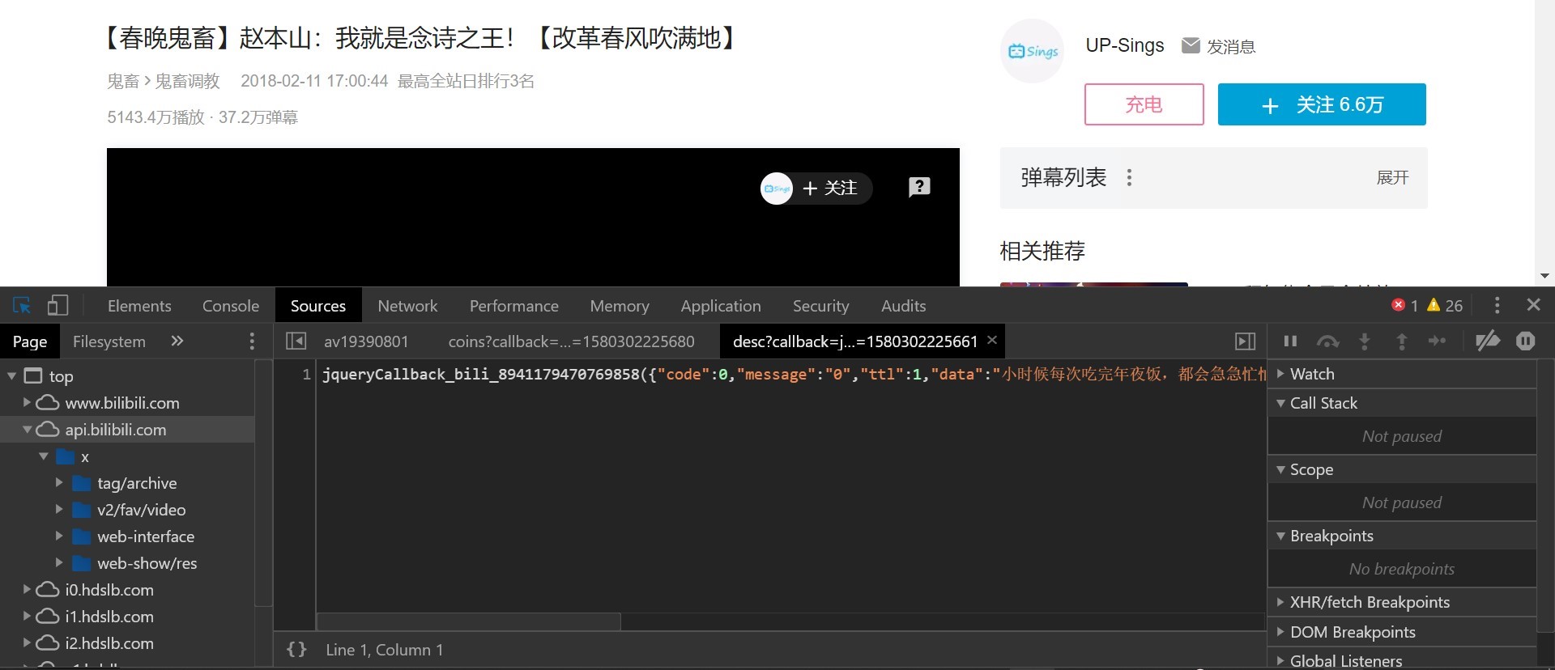Open the danmaku list options dots

[1130, 177]
